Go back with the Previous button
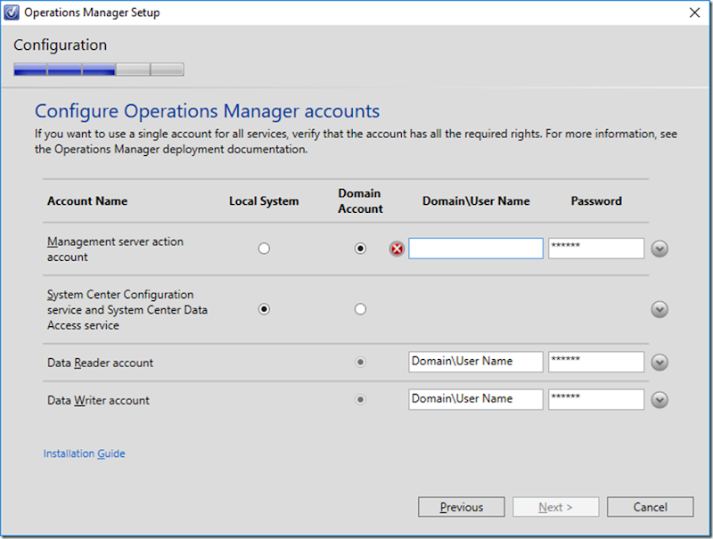Screen dimensions: 713x539 (x=461, y=507)
